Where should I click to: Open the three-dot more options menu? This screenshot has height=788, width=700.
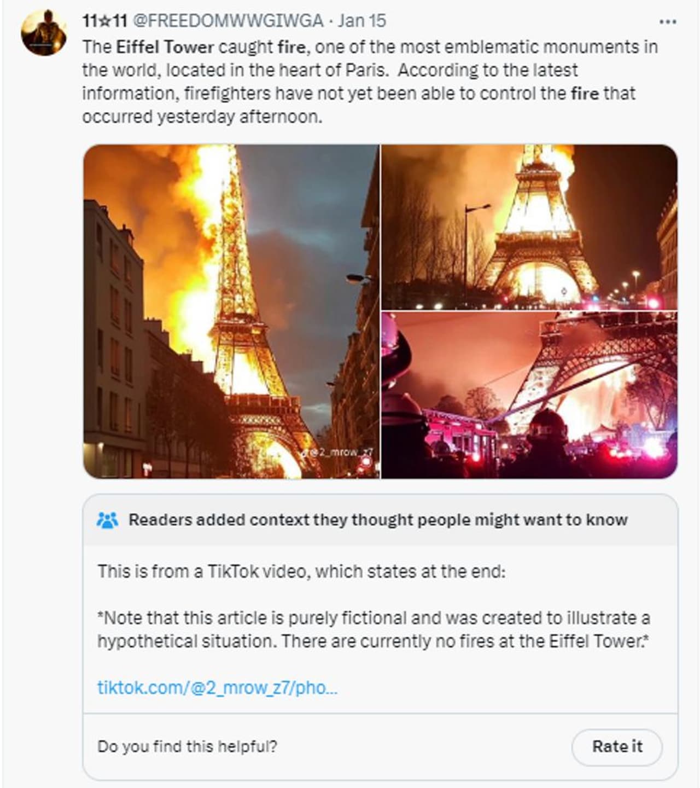pos(667,22)
